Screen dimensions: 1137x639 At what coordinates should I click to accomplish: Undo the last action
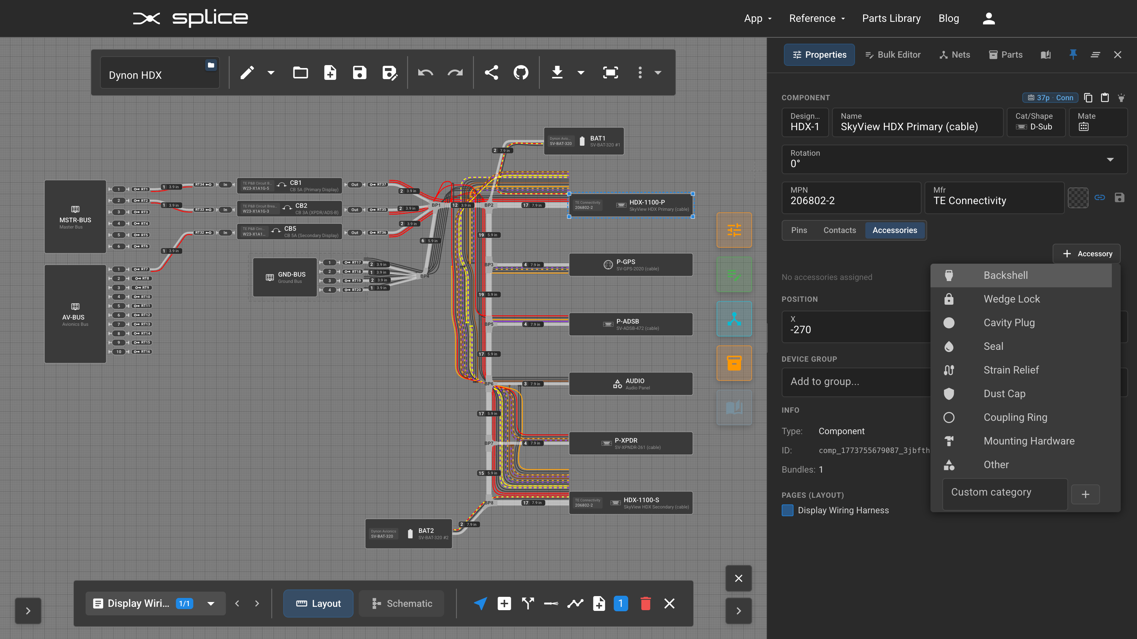tap(426, 73)
